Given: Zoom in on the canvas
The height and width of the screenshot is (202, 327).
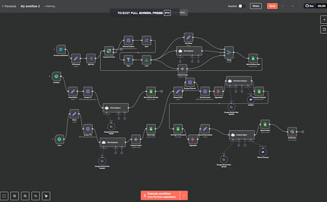Looking at the screenshot, I should tap(14, 196).
